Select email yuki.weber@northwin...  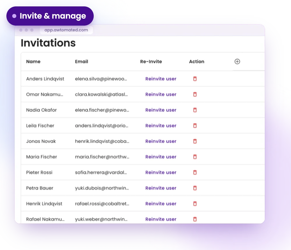pos(101,219)
